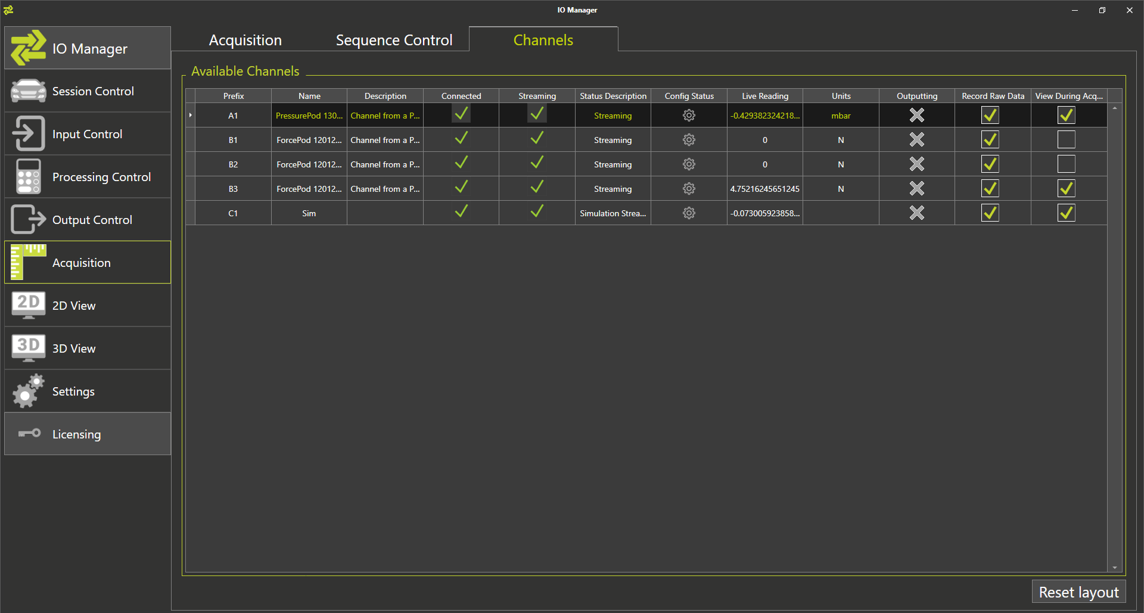Image resolution: width=1144 pixels, height=613 pixels.
Task: Click scrollbar up arrow in channel list
Action: point(1114,108)
